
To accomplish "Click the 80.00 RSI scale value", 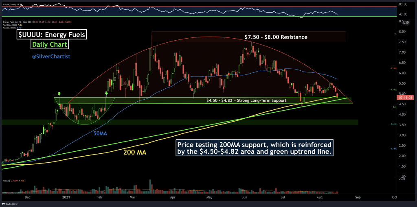I will point(403,4).
